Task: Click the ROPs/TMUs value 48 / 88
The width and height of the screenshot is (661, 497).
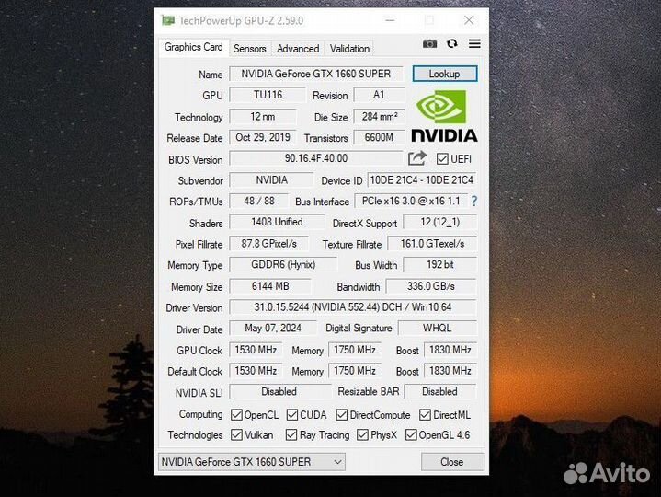Action: click(259, 202)
